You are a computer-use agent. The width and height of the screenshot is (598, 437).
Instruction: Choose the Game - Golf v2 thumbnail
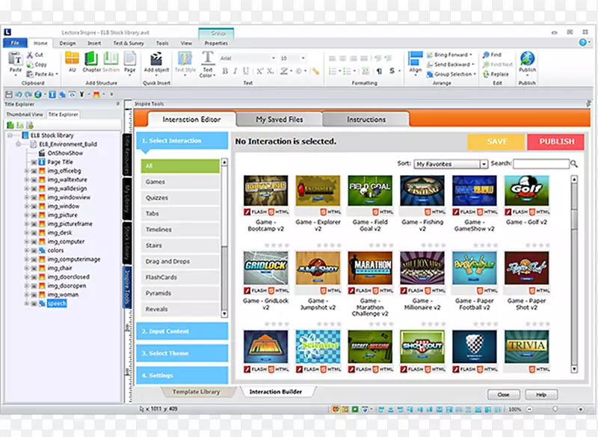tap(527, 191)
